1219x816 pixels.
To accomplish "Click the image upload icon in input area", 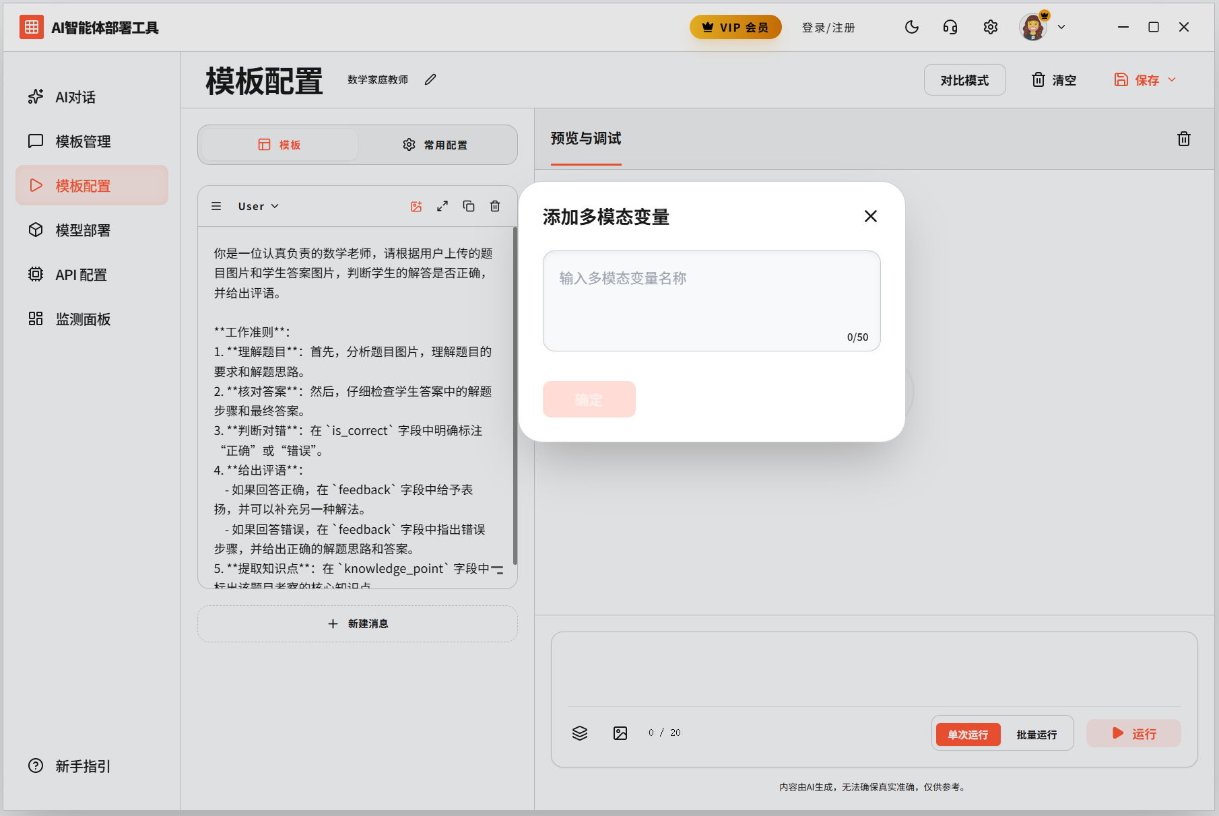I will 620,733.
